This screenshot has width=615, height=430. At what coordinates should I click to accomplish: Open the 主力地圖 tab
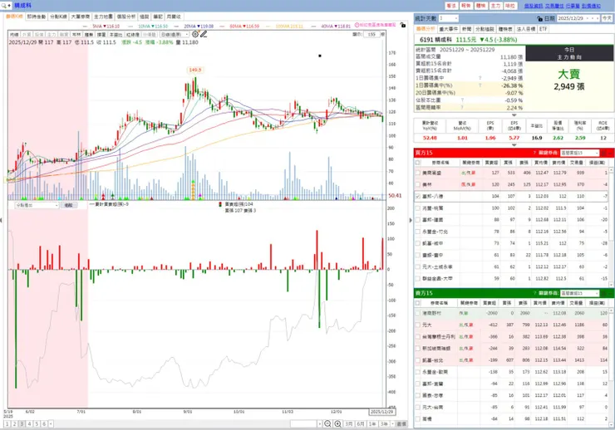(104, 17)
